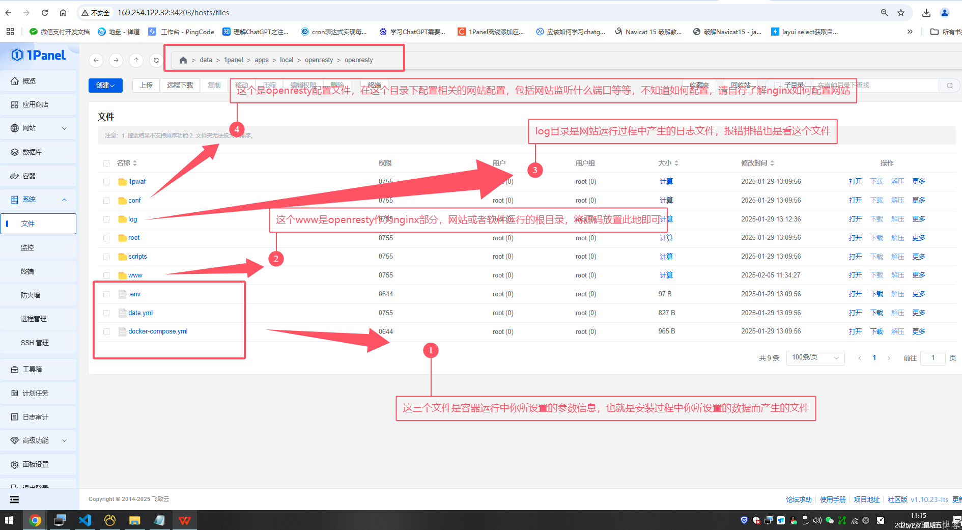Screen dimensions: 962x530
Task: Open docker-compose.yml file
Action: coord(158,331)
